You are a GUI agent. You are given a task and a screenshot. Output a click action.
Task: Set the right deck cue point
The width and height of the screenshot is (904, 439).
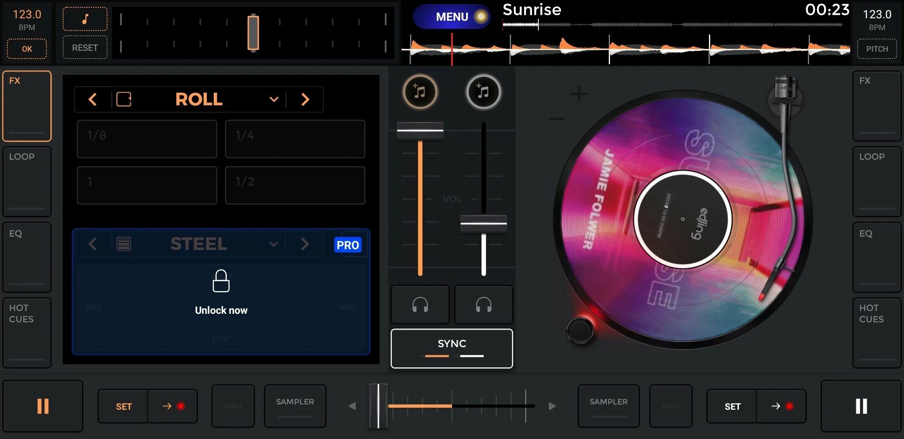click(732, 406)
